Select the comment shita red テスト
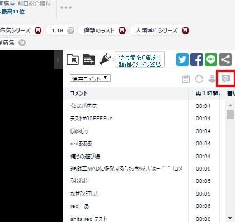This screenshot has width=235, height=222. (x=89, y=219)
